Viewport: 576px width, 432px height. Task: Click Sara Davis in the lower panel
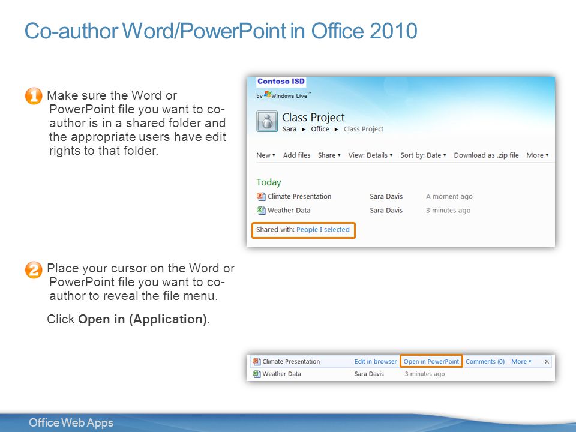click(369, 374)
